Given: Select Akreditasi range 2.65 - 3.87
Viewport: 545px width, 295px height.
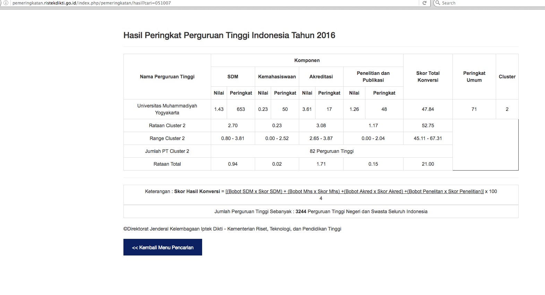Looking at the screenshot, I should pos(321,138).
